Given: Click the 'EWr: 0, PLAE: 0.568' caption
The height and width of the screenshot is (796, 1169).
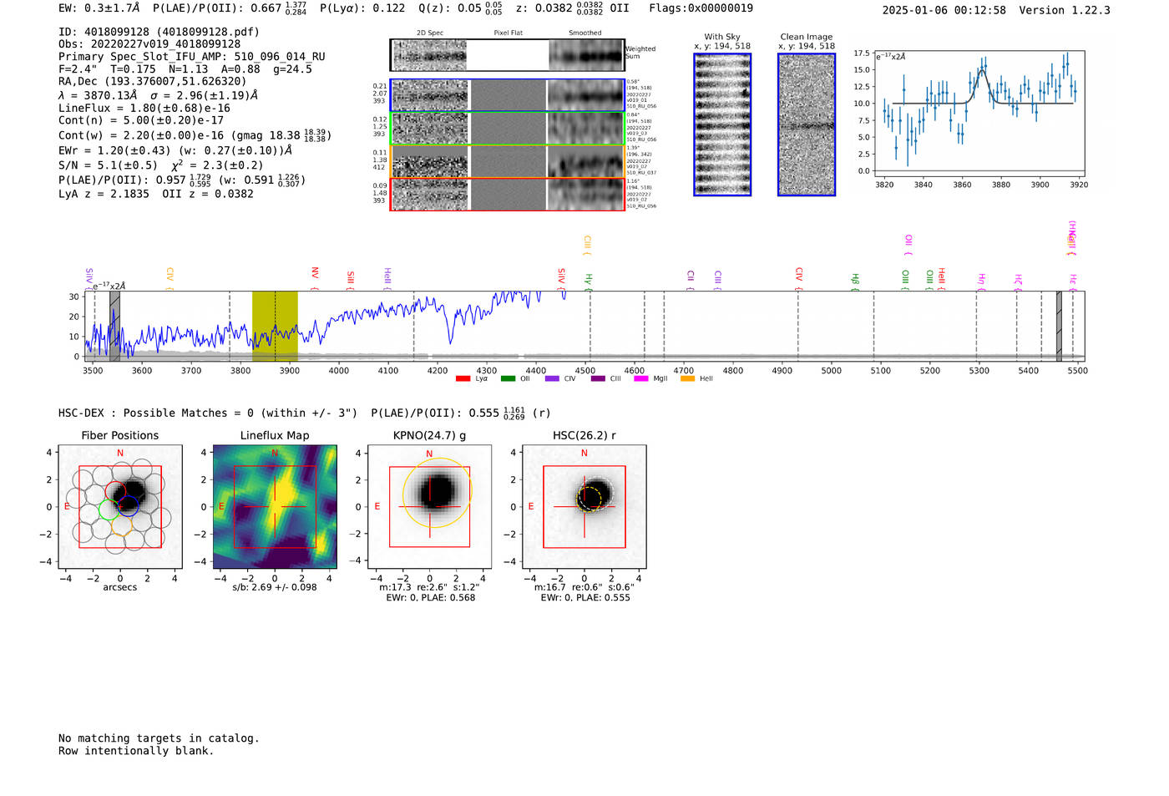Looking at the screenshot, I should click(431, 598).
